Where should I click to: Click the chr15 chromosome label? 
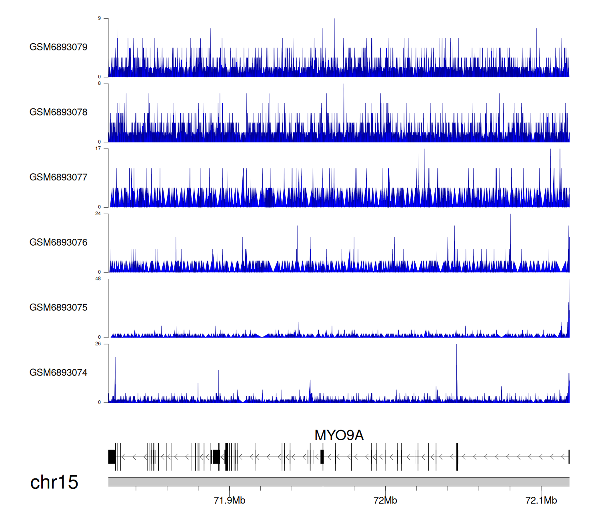(x=54, y=482)
